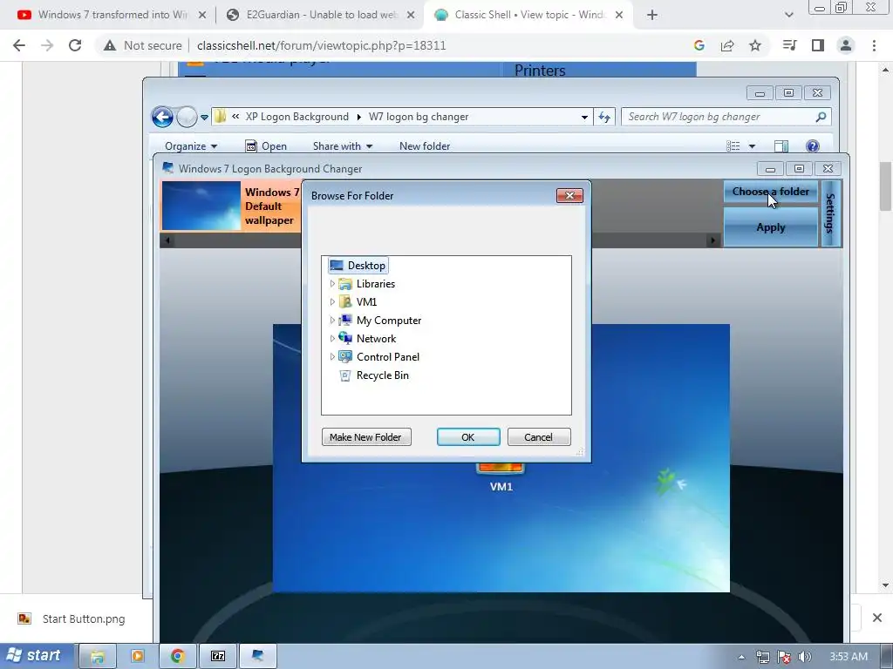Viewport: 893px width, 669px height.
Task: Toggle the Explorer preview pane icon
Action: pyautogui.click(x=781, y=146)
